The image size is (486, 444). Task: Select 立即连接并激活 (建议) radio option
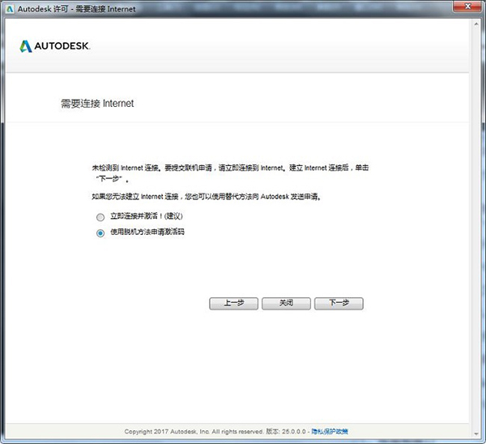[100, 217]
